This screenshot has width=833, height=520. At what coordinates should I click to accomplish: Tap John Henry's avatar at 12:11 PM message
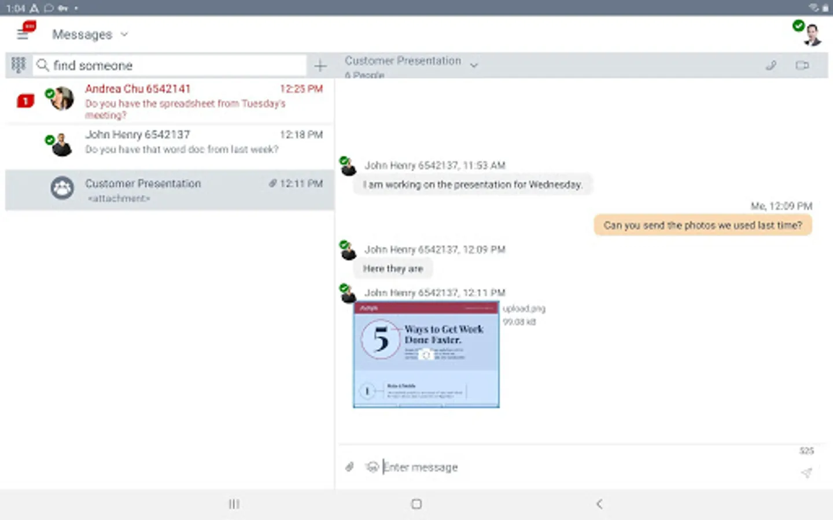point(348,294)
